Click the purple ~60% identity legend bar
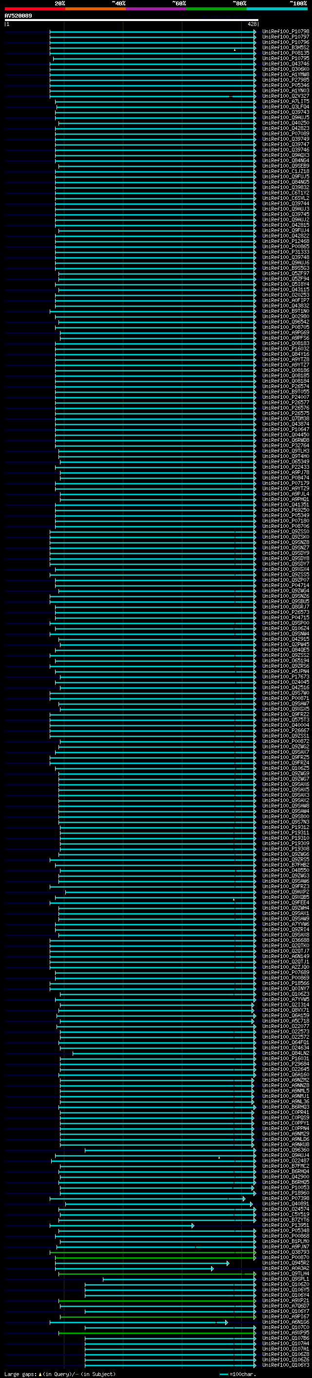 [x=156, y=9]
